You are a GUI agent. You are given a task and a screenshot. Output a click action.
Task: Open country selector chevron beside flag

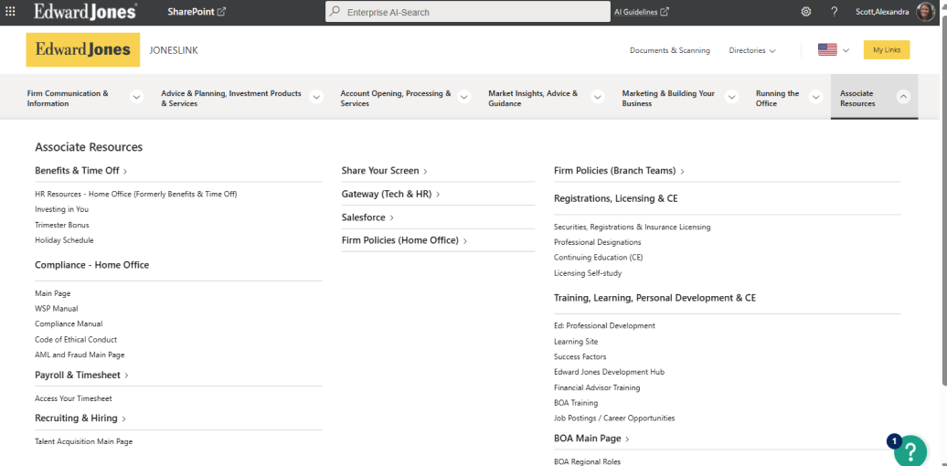pos(846,50)
